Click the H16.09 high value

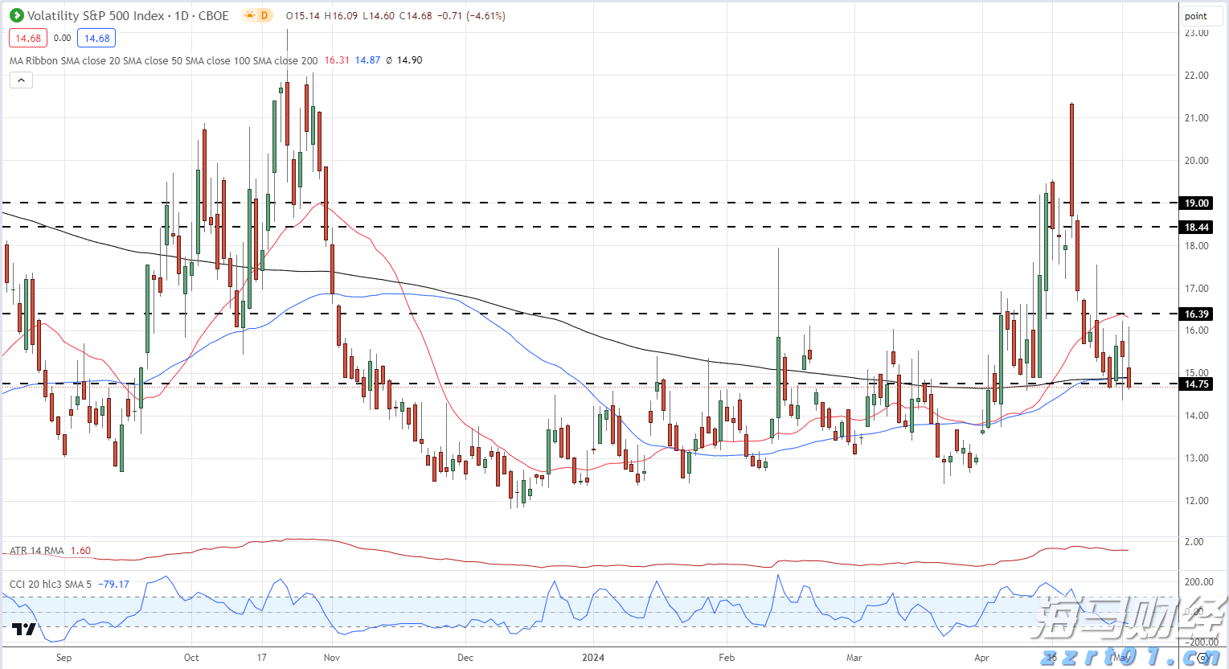click(341, 15)
